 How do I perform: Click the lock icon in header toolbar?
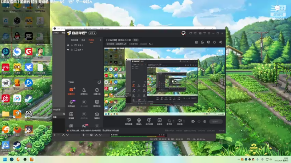coord(202,42)
